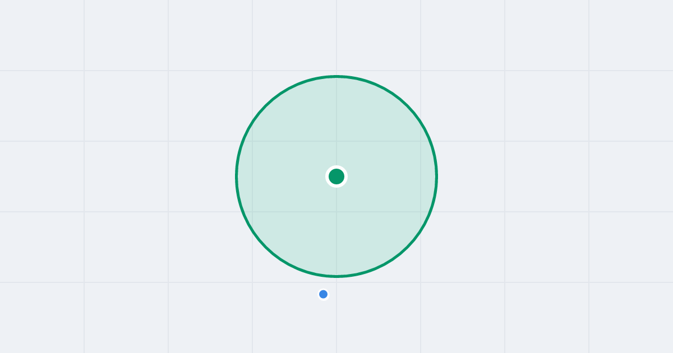Click the bottommost point of the green circle outline
673x353 pixels.
pos(336,276)
